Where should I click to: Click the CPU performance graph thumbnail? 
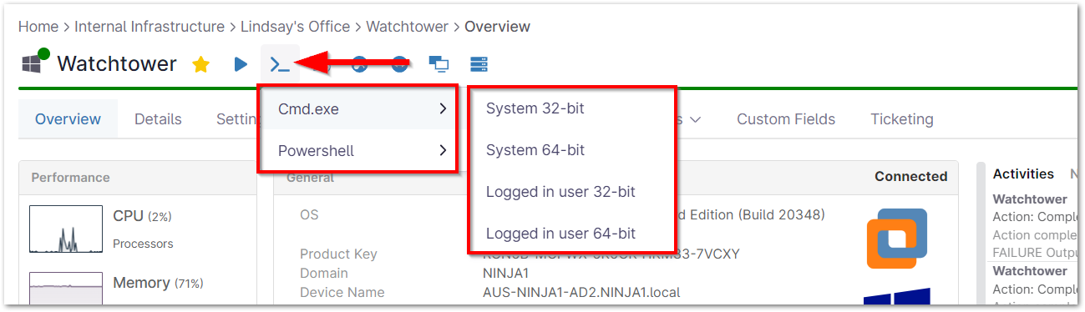(65, 229)
